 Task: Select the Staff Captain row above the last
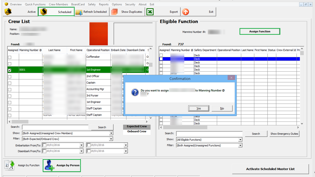[78, 108]
